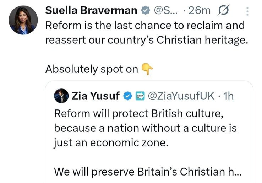Viewport: 262px width, 183px height.
Task: Click the @ZiaYusufUK handle
Action: tap(181, 96)
